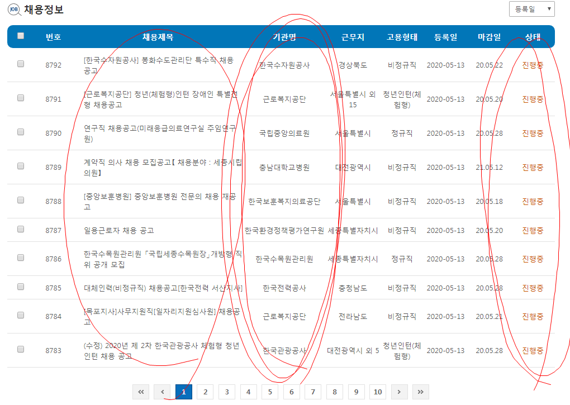
Task: Click deadline 20.05.18 cell
Action: 490,201
